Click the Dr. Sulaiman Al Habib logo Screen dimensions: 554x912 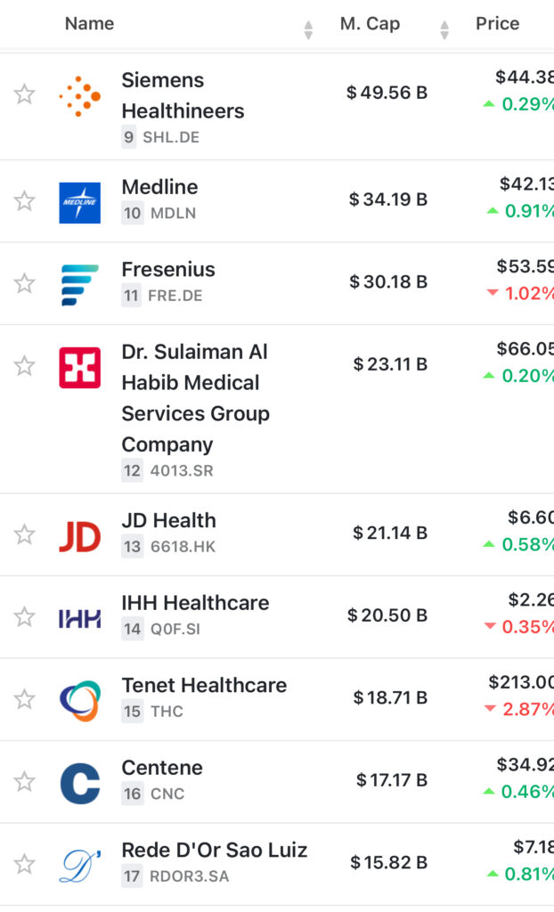[79, 368]
